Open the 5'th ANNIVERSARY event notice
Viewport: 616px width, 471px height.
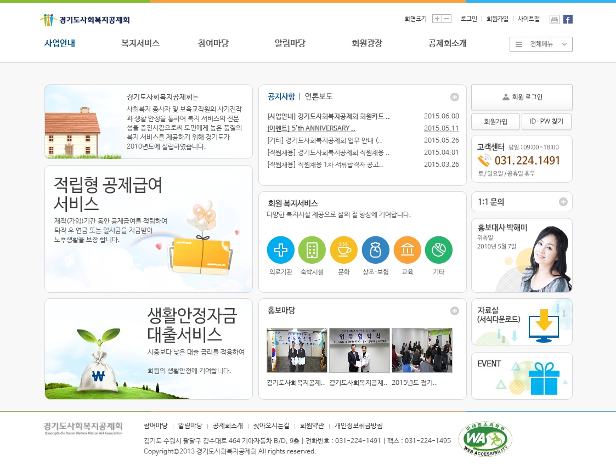311,128
